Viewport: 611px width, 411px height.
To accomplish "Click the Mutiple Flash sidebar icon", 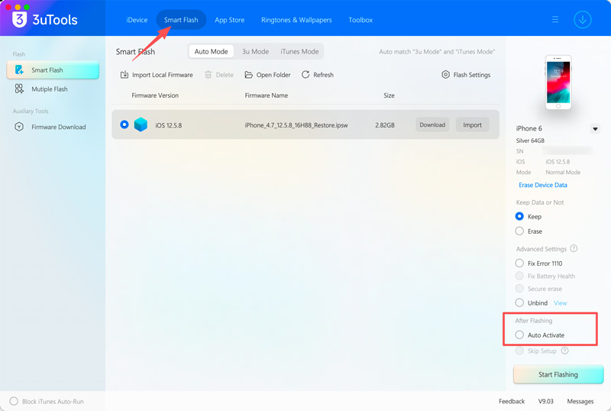I will 19,89.
